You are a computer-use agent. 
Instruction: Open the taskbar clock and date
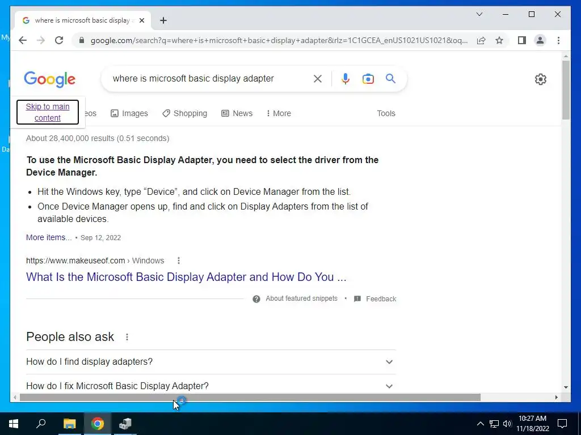[x=532, y=424]
